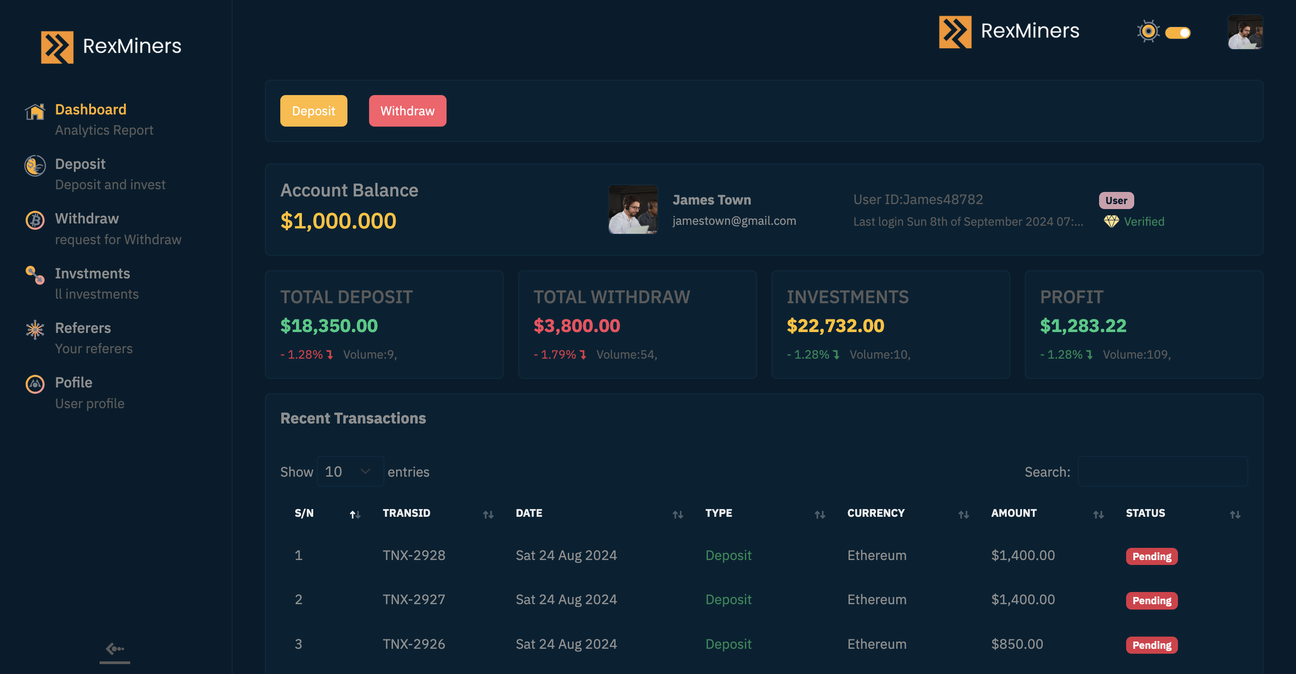Click the sidebar collapse arrow icon

point(115,649)
